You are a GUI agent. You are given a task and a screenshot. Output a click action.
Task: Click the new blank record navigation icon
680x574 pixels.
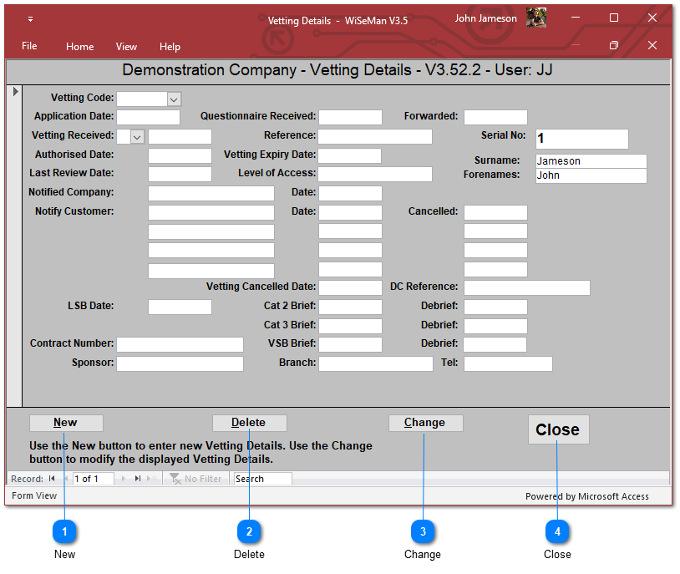coord(151,479)
